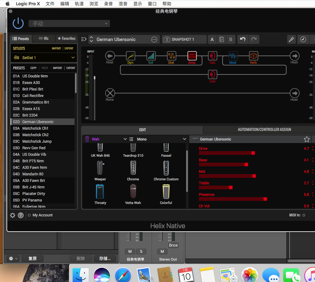
Task: Select the lower Cab block on split path
Action: (x=212, y=74)
